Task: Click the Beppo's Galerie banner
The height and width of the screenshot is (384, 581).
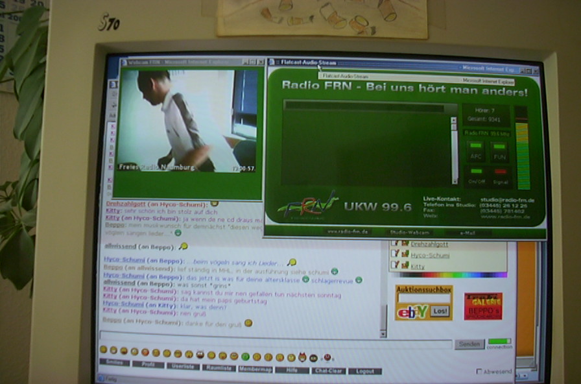Action: pos(483,306)
